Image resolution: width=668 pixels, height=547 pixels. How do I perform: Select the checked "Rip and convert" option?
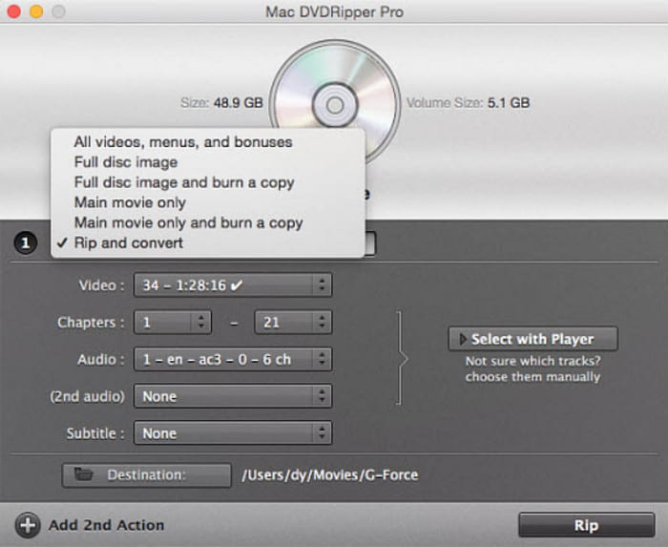point(207,242)
